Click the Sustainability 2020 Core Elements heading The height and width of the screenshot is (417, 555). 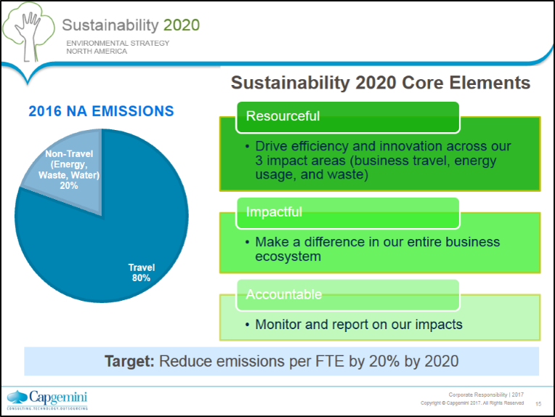[380, 83]
